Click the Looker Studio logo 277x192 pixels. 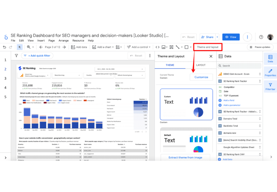(6, 37)
